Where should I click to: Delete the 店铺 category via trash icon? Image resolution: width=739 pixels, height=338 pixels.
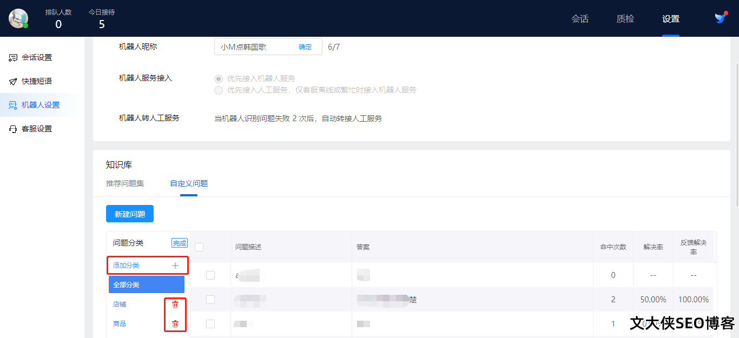[175, 304]
